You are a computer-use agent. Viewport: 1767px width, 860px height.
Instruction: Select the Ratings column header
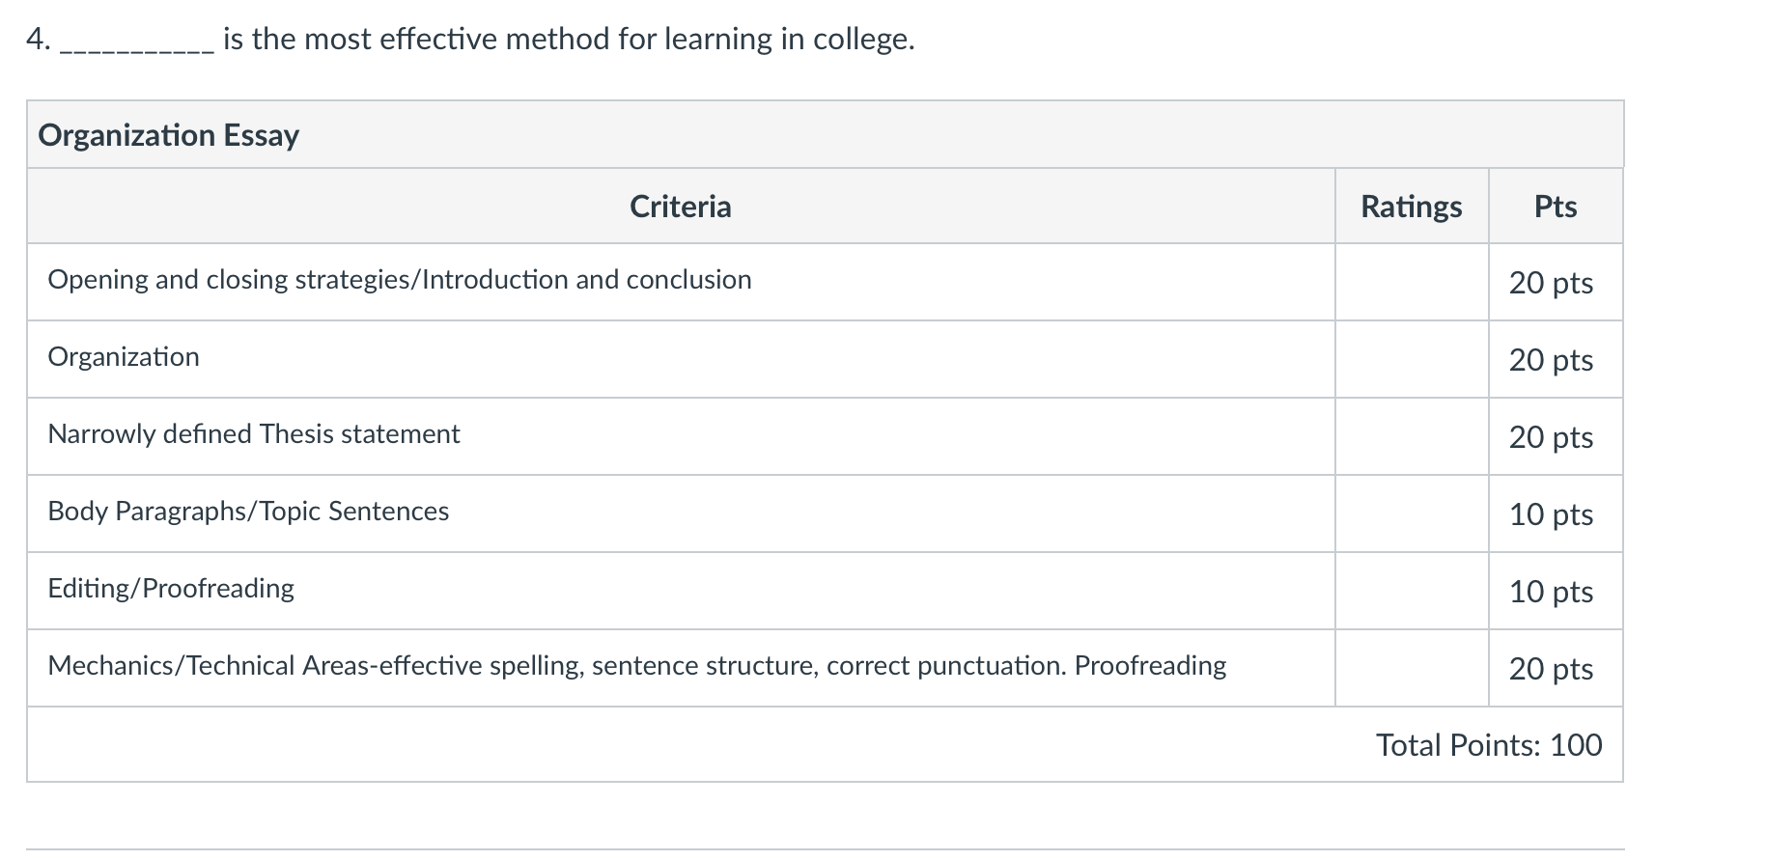coord(1412,207)
